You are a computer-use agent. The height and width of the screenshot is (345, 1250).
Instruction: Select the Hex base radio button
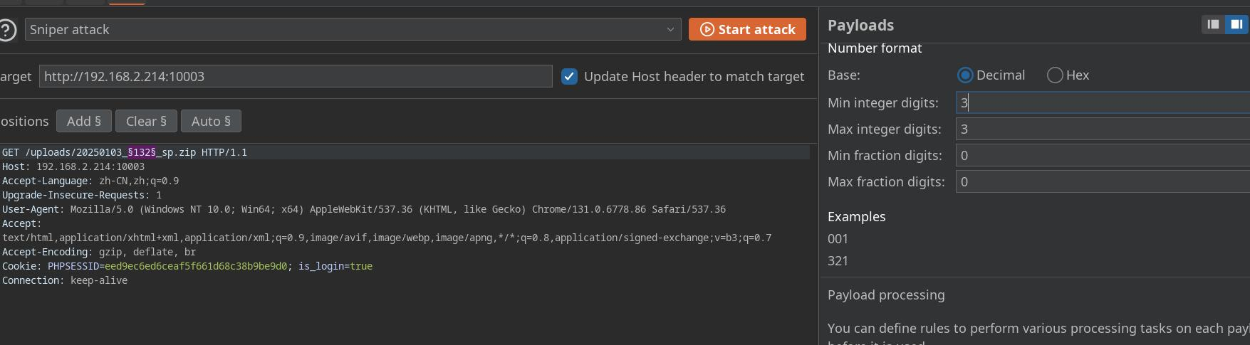(x=1055, y=75)
